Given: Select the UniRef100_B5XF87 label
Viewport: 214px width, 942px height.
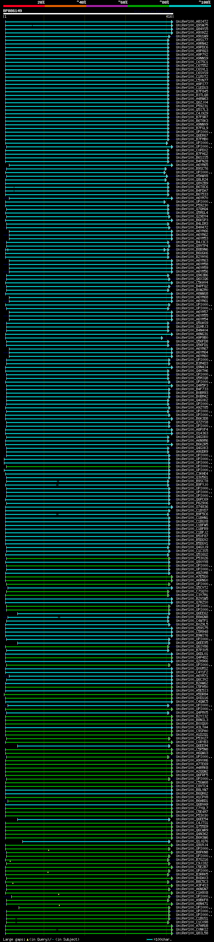Looking at the screenshot, I should click(192, 536).
